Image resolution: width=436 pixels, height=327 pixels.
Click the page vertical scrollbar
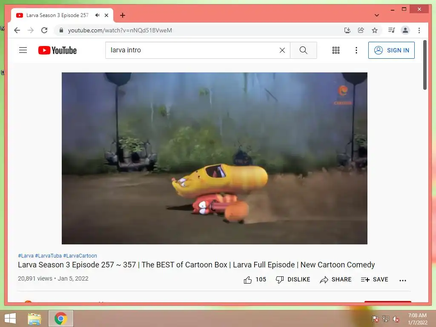pos(425,65)
